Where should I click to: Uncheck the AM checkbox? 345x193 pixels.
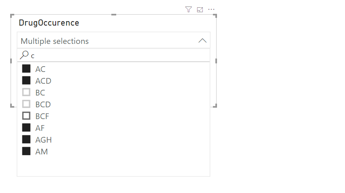(26, 151)
